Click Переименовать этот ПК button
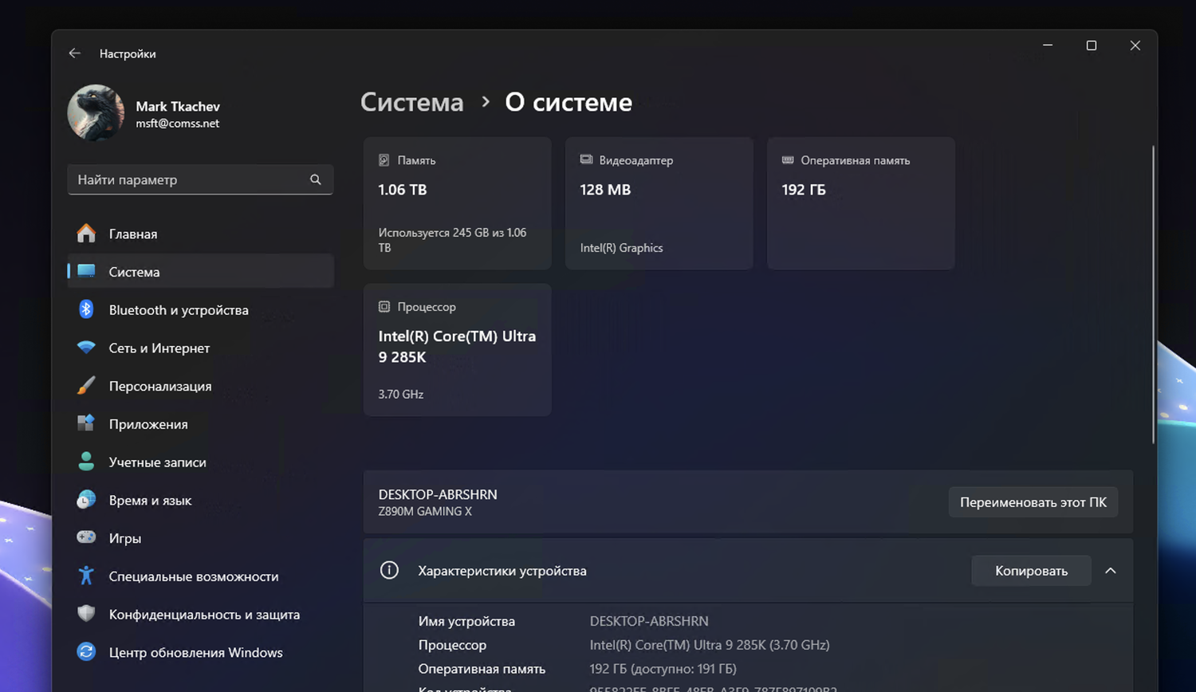 (x=1033, y=502)
